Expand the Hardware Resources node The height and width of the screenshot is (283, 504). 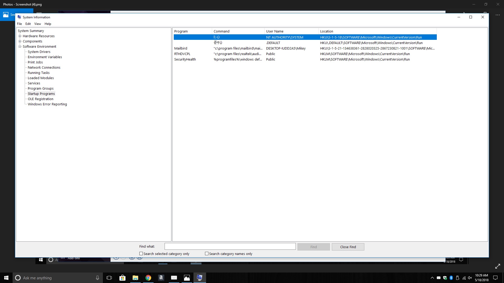[x=20, y=36]
